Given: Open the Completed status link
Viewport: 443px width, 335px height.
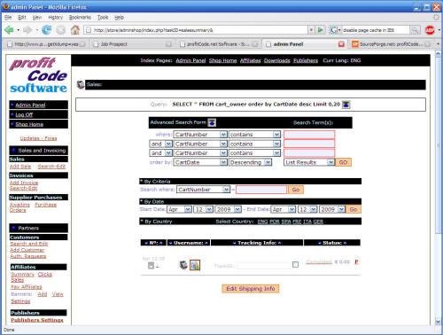Looking at the screenshot, I should (319, 261).
